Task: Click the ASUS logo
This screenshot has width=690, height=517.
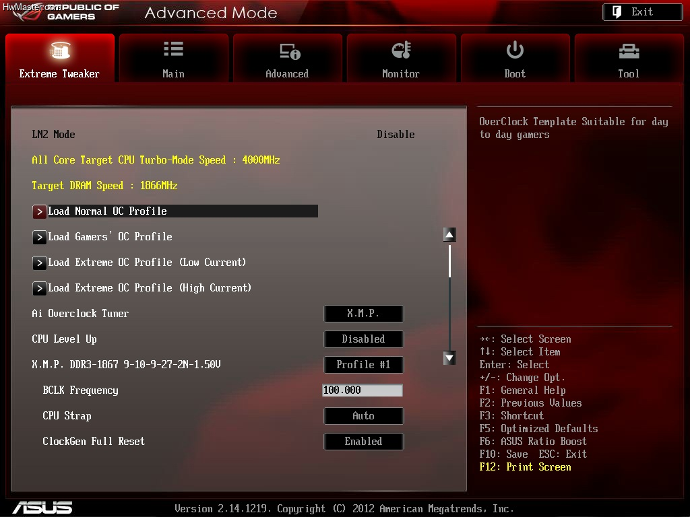Action: tap(42, 508)
